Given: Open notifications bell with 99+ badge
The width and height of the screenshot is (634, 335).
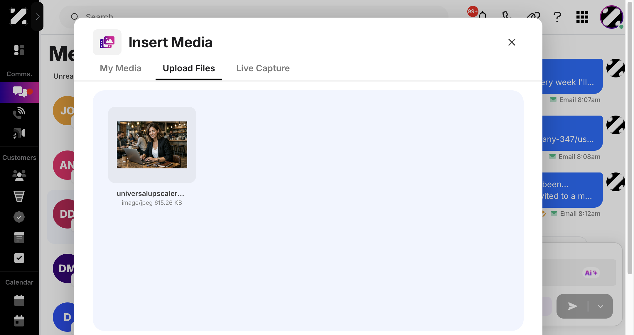Looking at the screenshot, I should point(482,16).
